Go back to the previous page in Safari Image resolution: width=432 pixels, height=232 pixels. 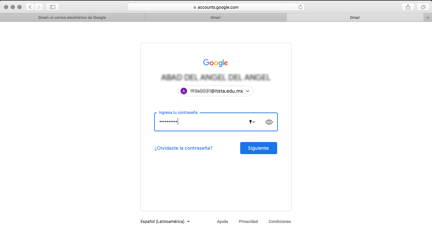[30, 7]
